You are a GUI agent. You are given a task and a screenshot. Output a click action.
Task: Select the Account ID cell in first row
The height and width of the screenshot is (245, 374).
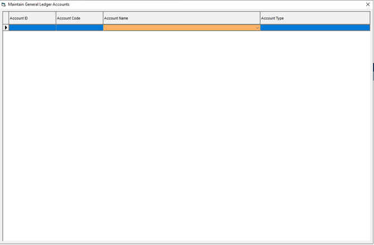(32, 28)
